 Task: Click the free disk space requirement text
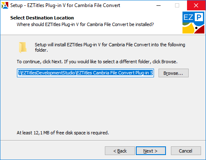[x=63, y=133]
